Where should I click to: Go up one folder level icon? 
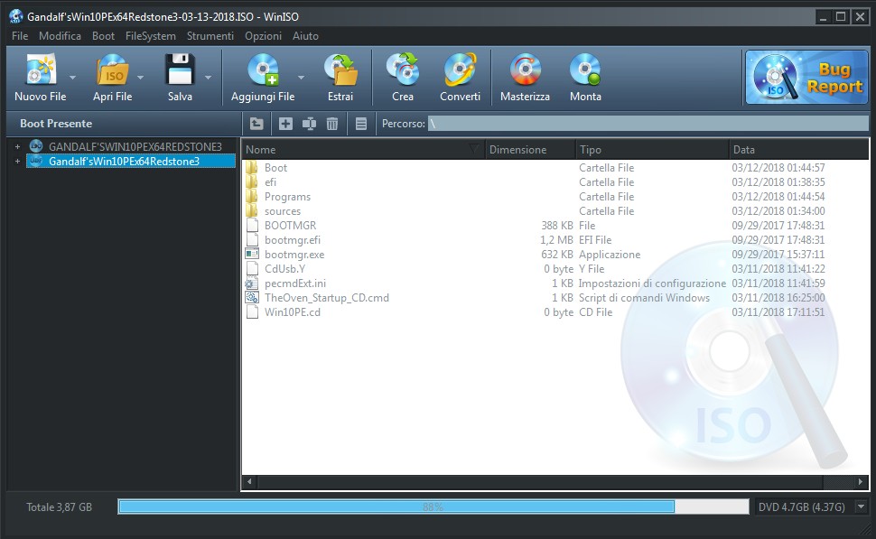click(256, 124)
